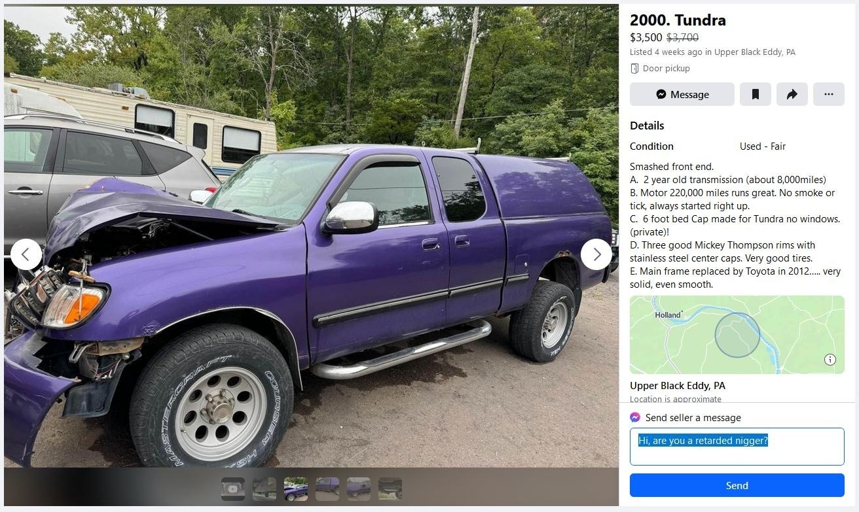Select the second thumbnail in the photo strip

265,488
